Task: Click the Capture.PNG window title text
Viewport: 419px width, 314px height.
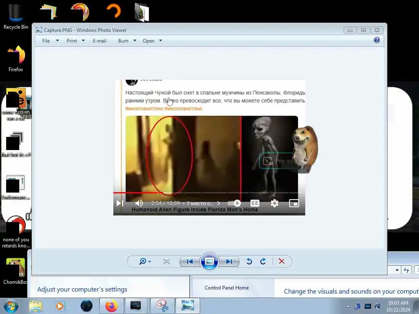Action: click(x=85, y=30)
